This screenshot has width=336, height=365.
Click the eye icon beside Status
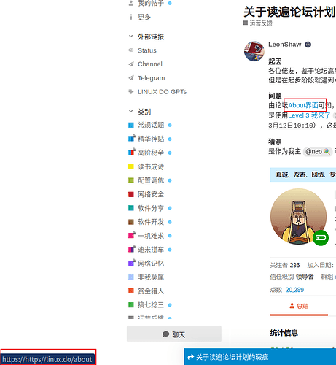tap(131, 50)
